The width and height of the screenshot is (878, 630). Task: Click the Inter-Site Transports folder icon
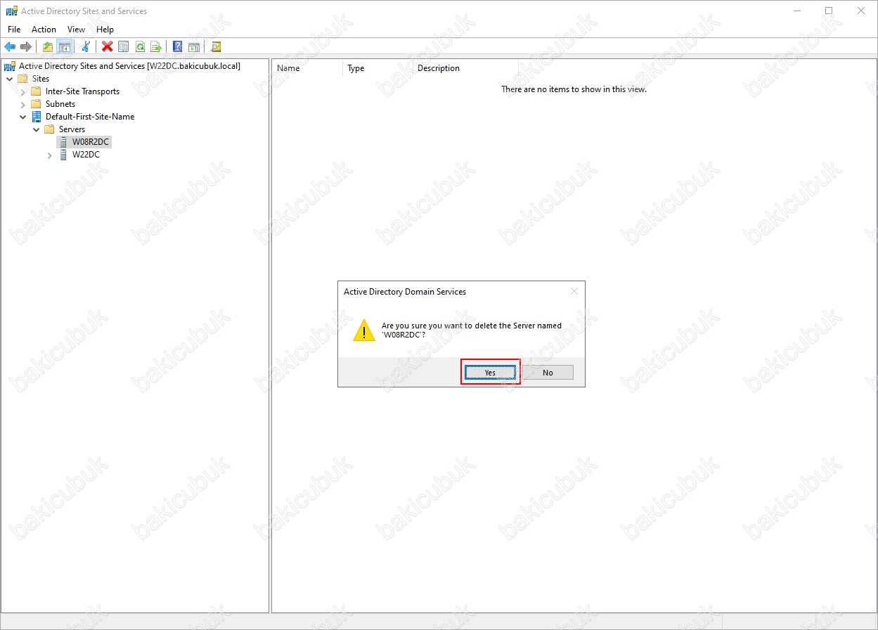coord(36,91)
